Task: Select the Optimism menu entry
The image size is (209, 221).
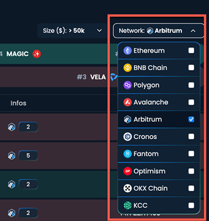Action: point(159,171)
